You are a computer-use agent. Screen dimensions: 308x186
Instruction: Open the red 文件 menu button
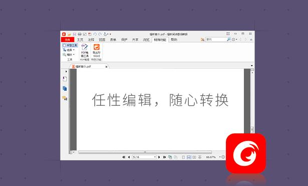(68, 40)
